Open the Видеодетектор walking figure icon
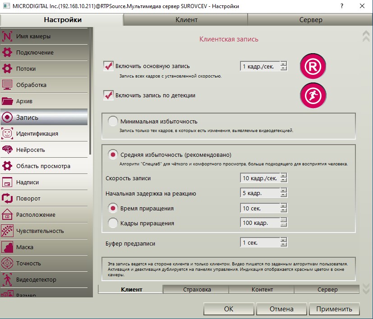373x319 pixels. pyautogui.click(x=7, y=279)
